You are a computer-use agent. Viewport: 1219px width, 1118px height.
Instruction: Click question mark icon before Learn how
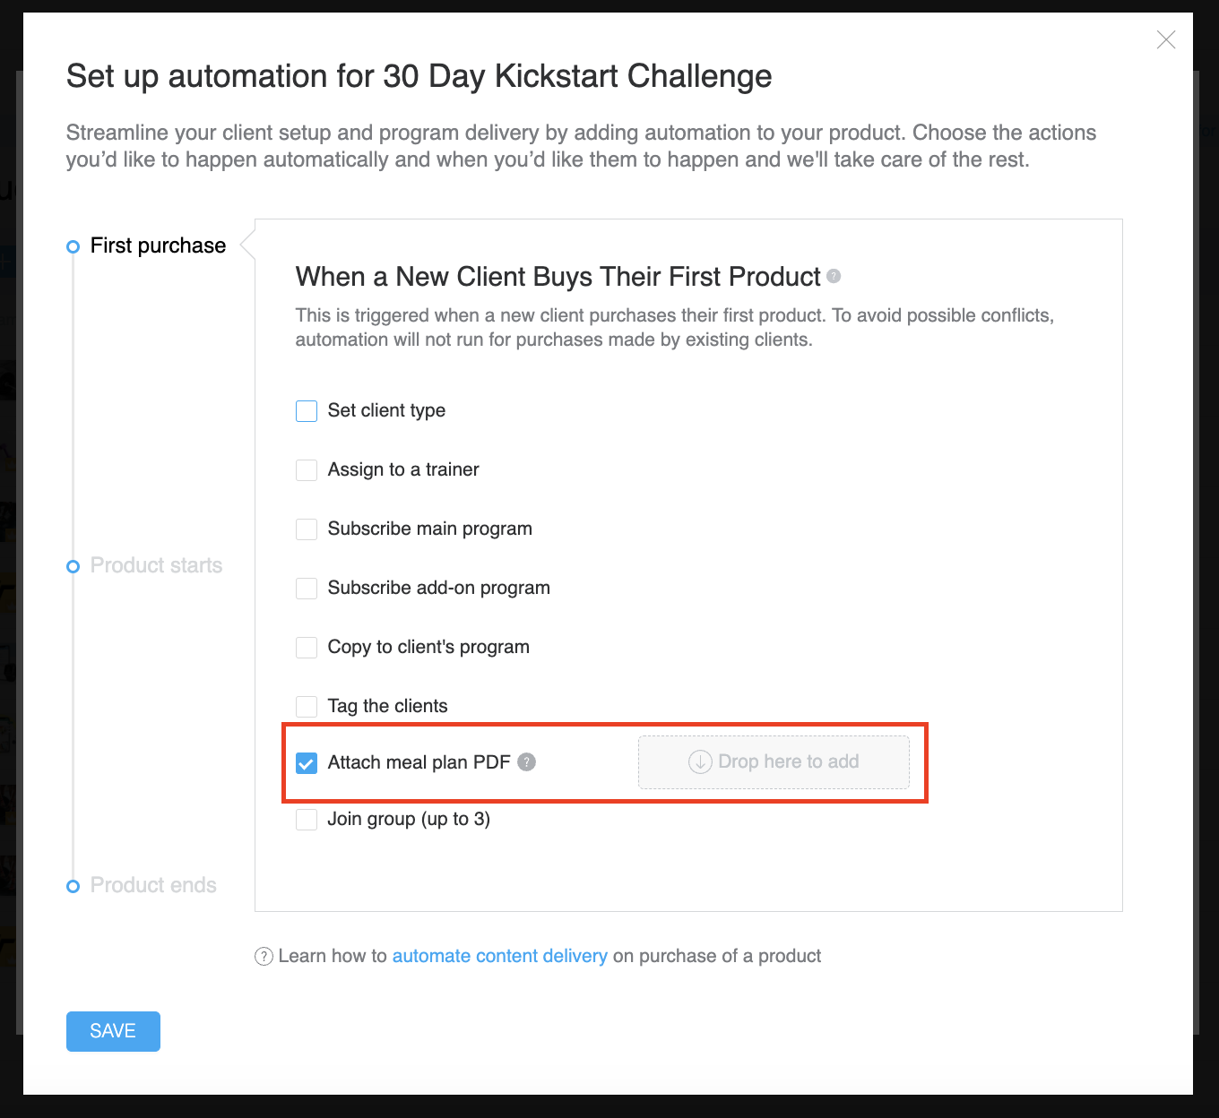[x=264, y=957]
